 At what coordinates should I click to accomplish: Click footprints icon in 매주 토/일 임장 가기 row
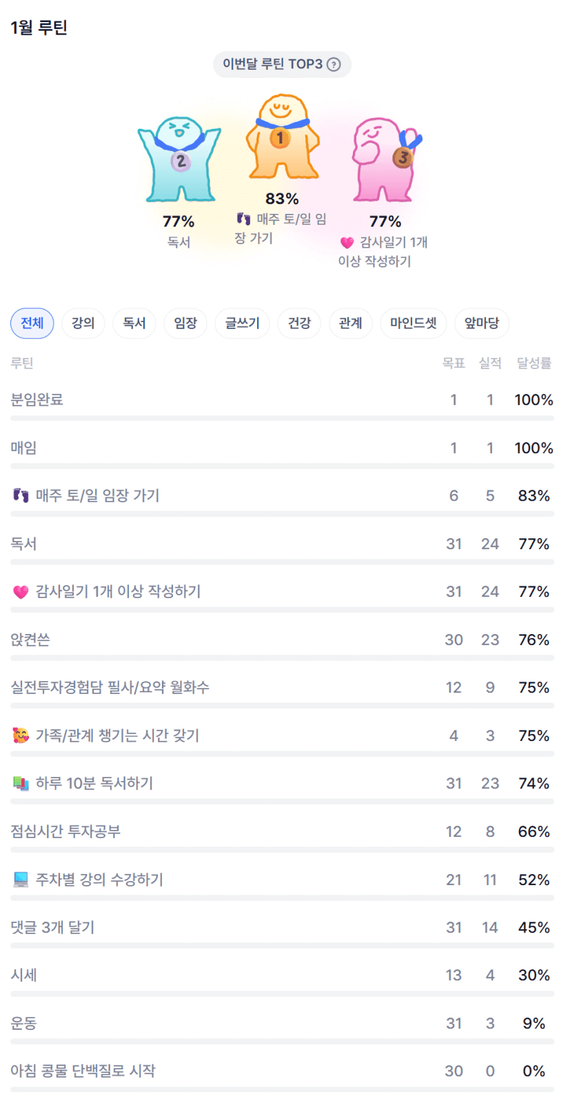(21, 495)
